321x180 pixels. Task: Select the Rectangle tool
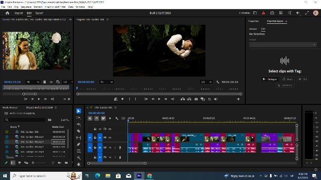[78, 151]
